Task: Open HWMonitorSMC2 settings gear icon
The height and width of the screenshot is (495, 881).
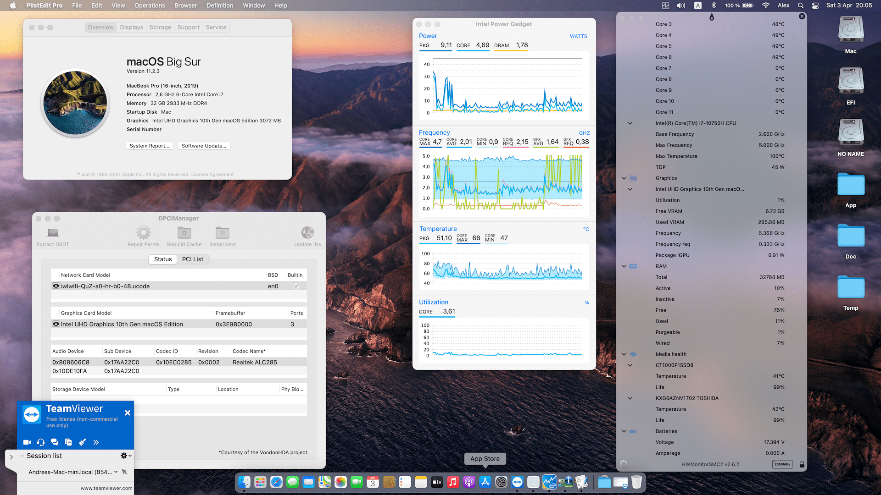Action: point(624,464)
